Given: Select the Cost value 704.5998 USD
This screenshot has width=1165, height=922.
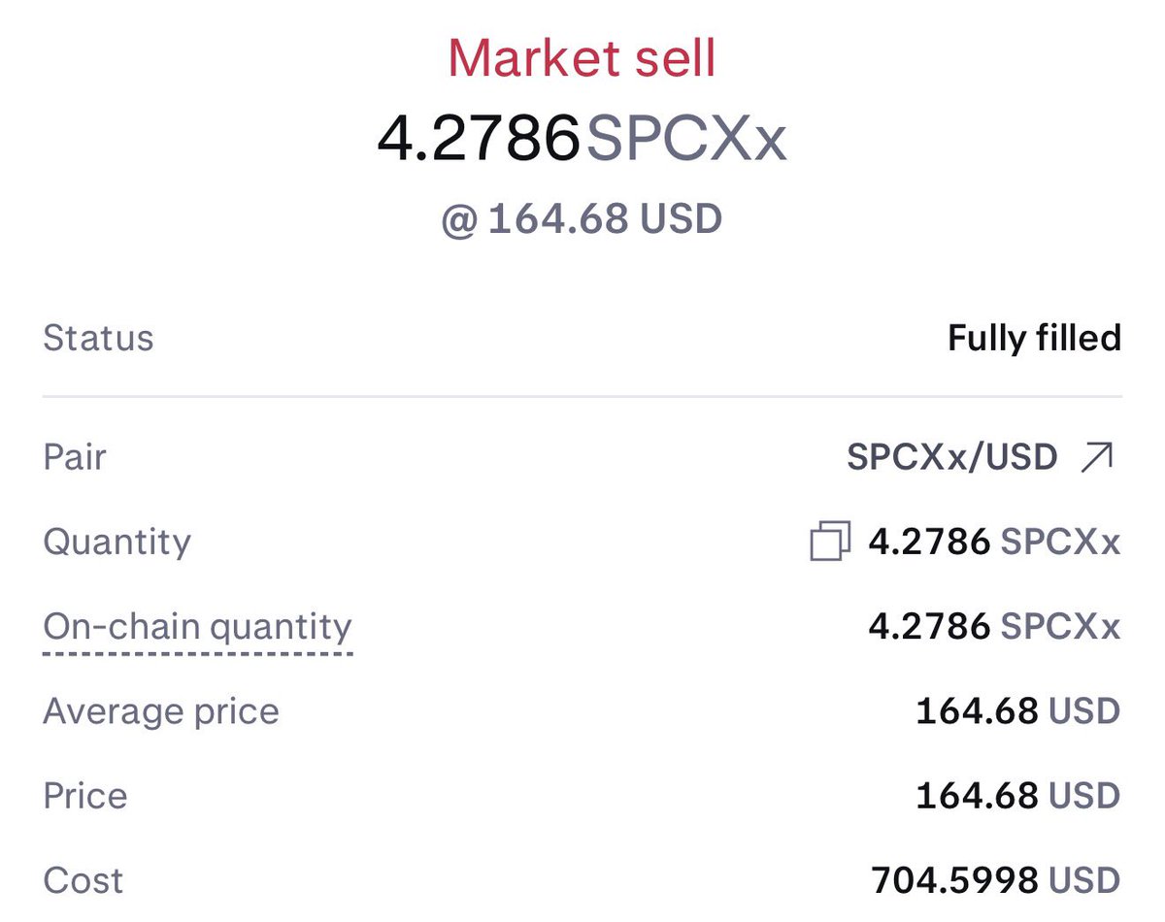Looking at the screenshot, I should tap(996, 881).
